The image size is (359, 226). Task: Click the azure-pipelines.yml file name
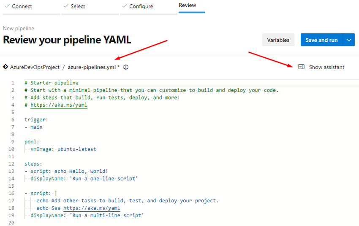coord(92,67)
